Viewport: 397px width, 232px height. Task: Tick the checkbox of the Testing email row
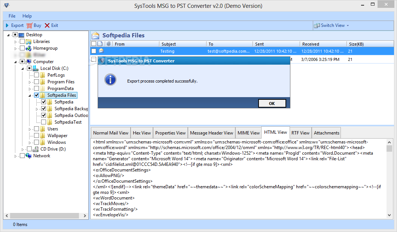[94, 51]
